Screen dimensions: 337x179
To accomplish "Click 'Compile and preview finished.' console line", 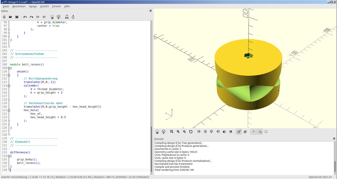I will (x=172, y=167).
